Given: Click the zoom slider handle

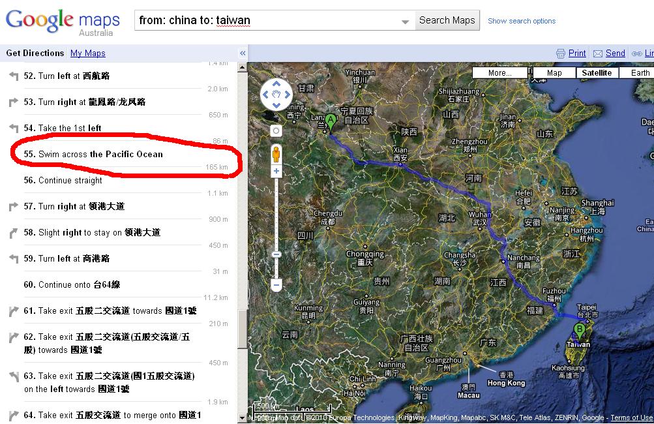Looking at the screenshot, I should click(276, 254).
